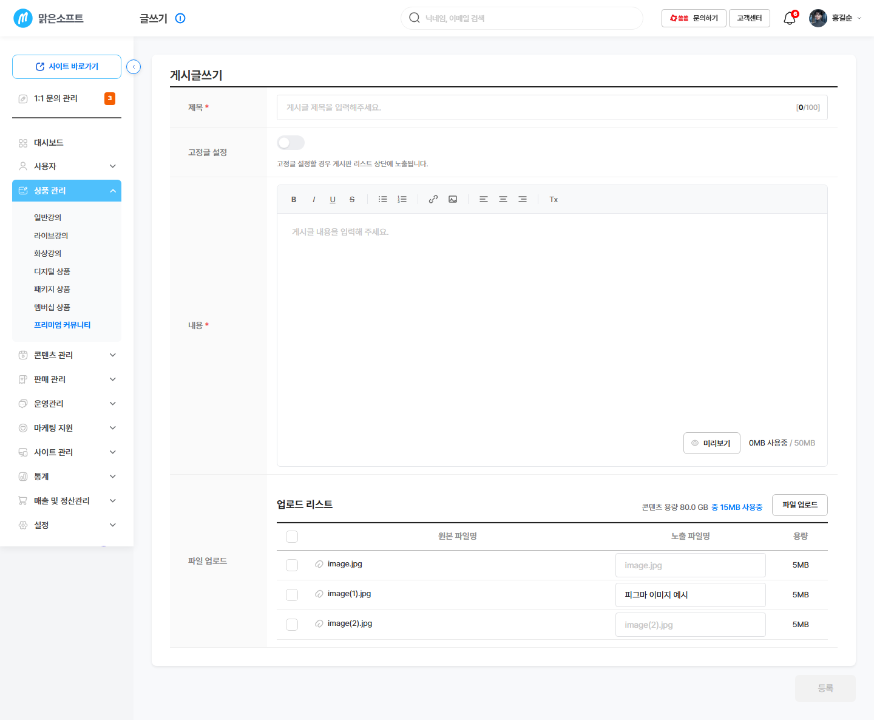This screenshot has width=874, height=720.
Task: Expand the 설정 menu
Action: tap(67, 525)
